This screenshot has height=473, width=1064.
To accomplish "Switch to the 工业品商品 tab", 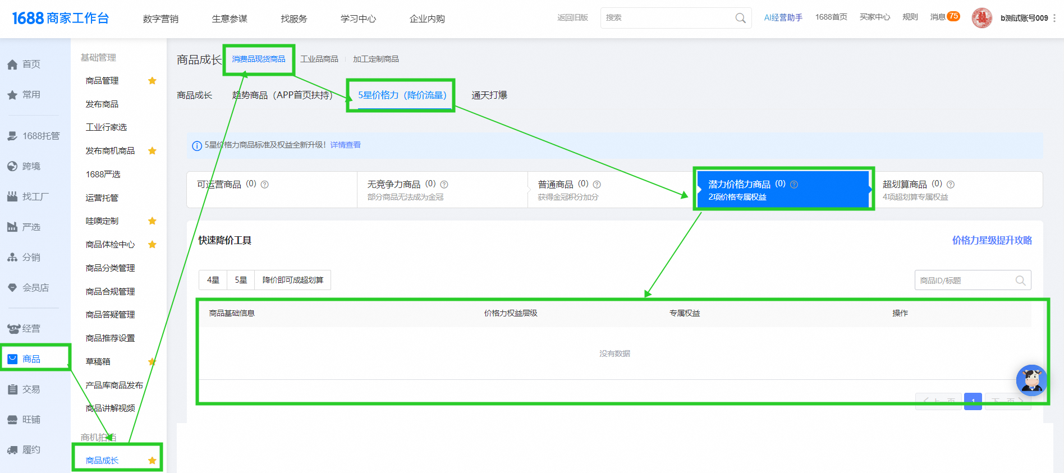I will click(x=319, y=59).
